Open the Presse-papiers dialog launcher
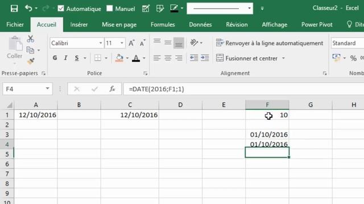The image size is (364, 204). coord(43,73)
